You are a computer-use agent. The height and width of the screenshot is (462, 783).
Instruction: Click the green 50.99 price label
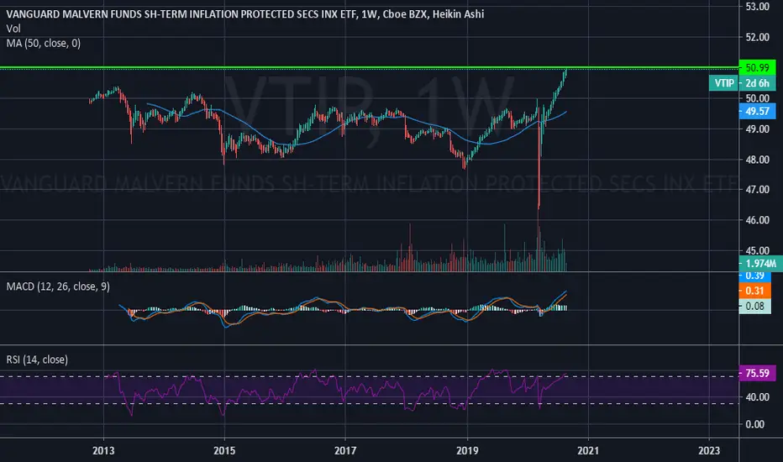[x=757, y=67]
